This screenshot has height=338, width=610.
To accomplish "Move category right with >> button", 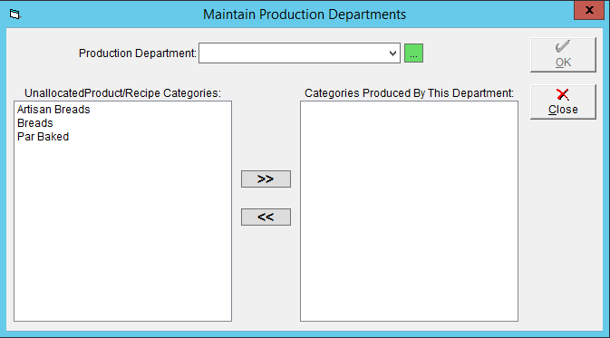I will pos(266,179).
